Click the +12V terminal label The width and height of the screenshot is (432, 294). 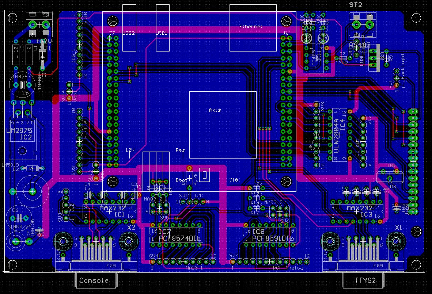[x=43, y=41]
